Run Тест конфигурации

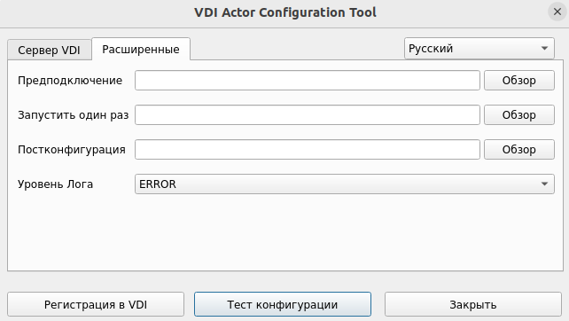pyautogui.click(x=283, y=304)
